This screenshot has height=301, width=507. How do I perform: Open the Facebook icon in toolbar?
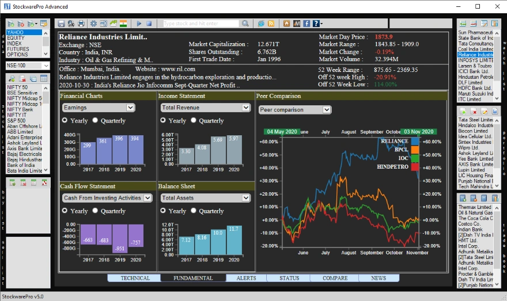(307, 24)
